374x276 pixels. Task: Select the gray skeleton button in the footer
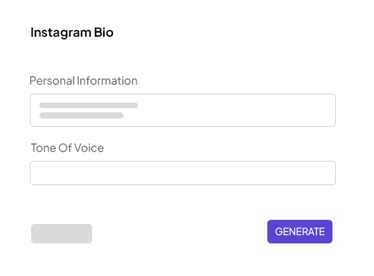[62, 234]
